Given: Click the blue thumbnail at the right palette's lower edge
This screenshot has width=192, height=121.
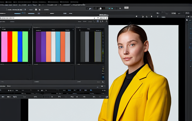Looking at the screenshot, I should [103, 77].
